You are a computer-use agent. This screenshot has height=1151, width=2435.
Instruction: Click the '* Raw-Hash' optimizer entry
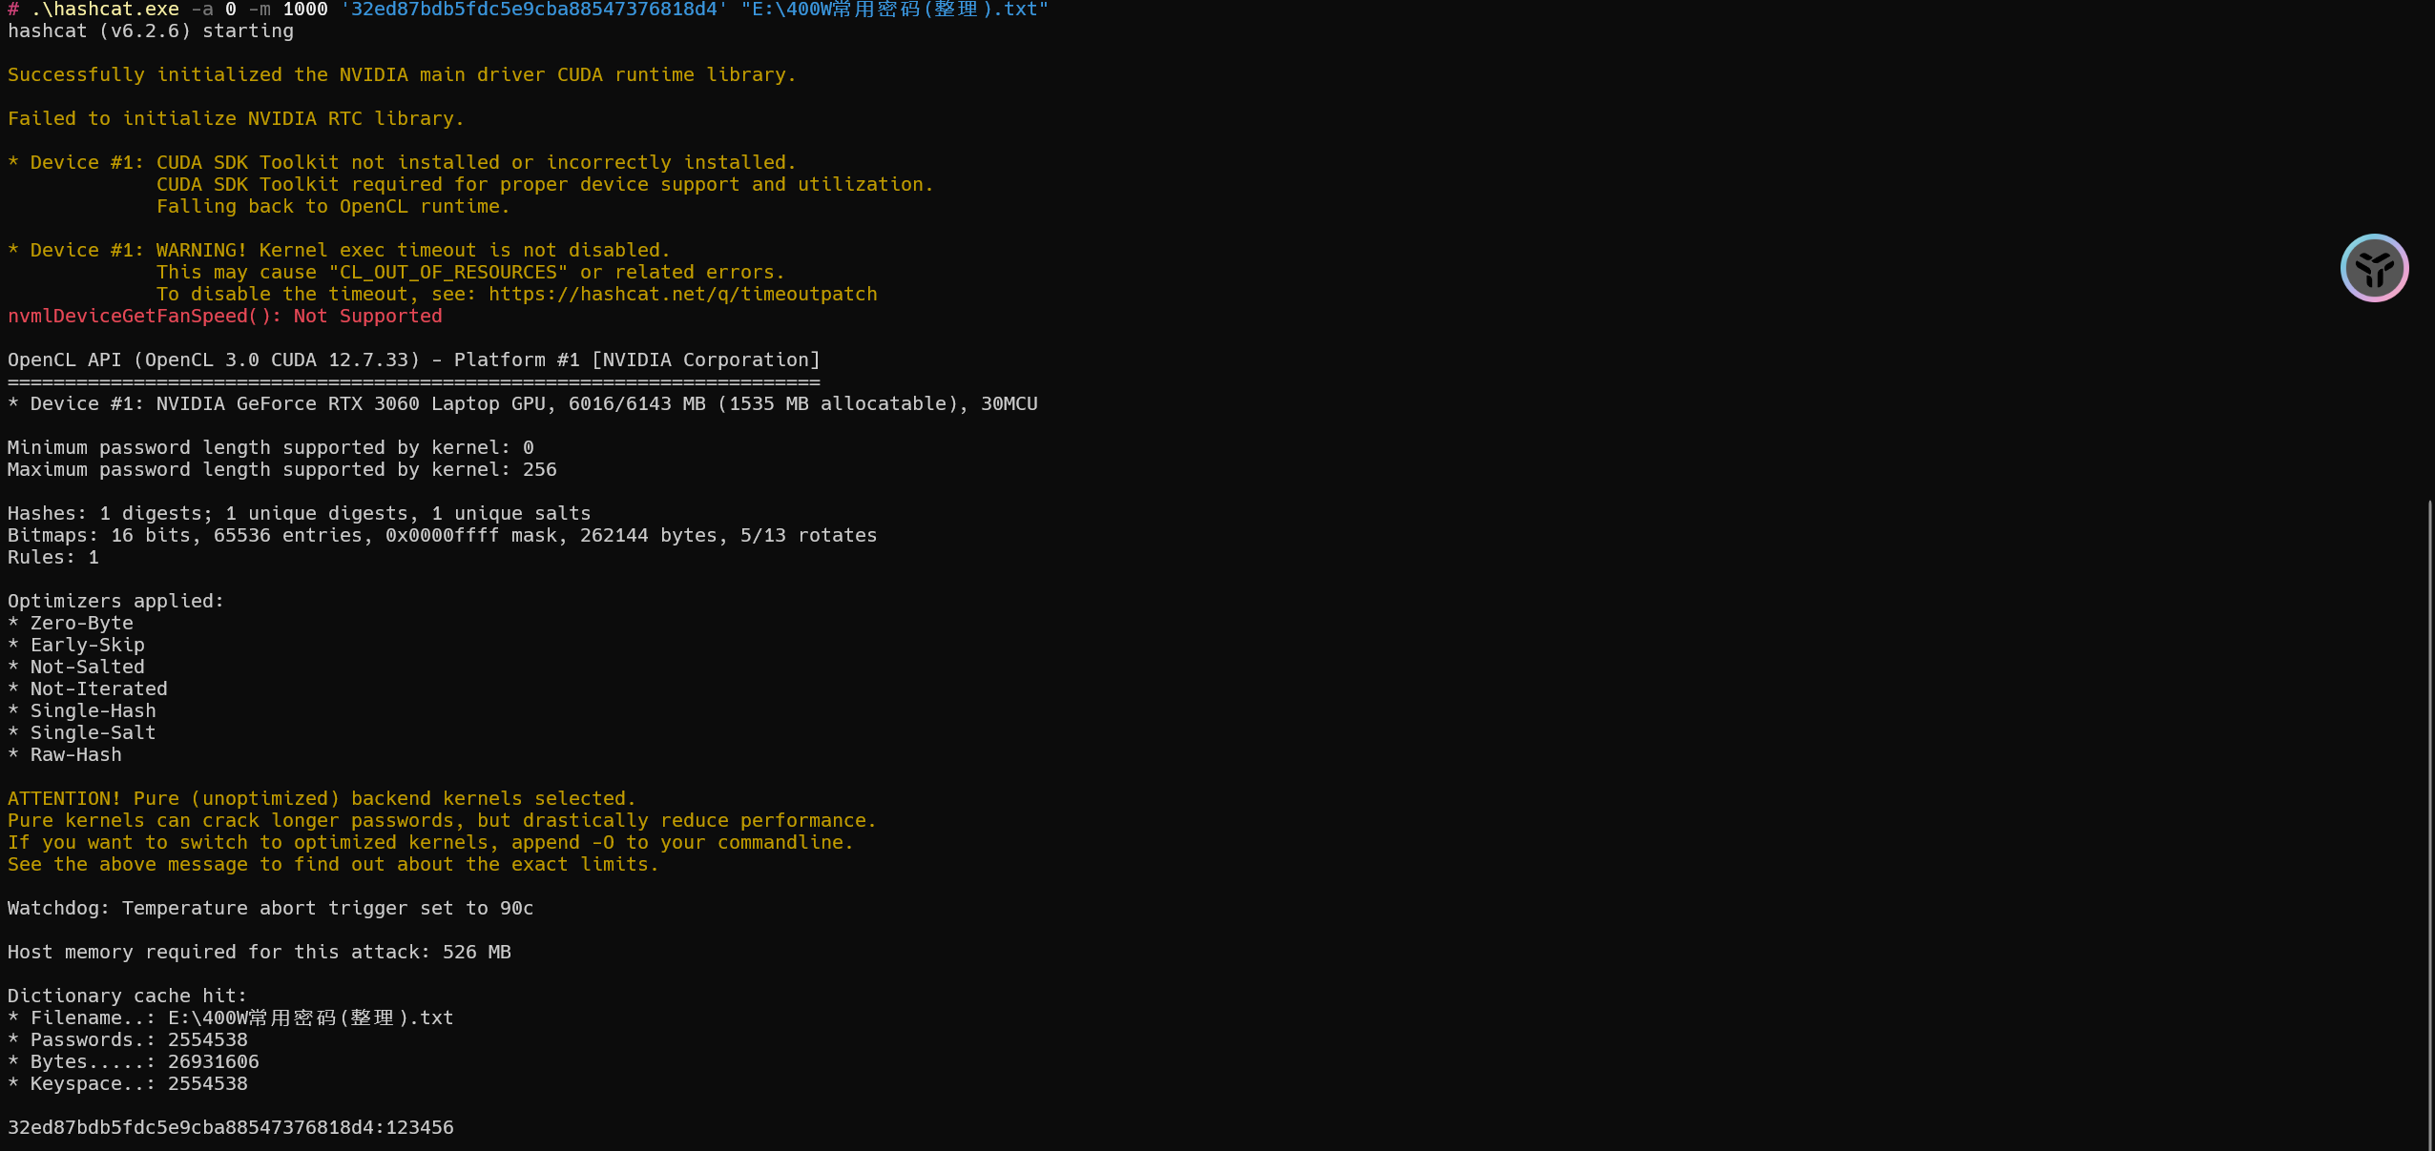(x=65, y=754)
